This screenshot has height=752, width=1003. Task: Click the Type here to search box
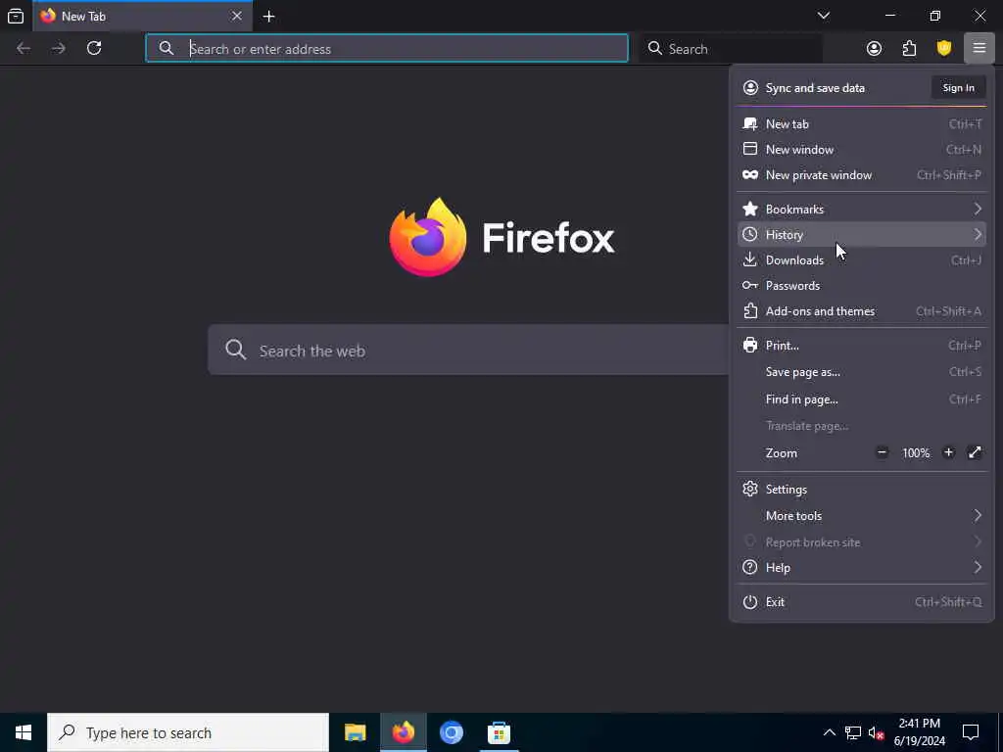pyautogui.click(x=188, y=732)
